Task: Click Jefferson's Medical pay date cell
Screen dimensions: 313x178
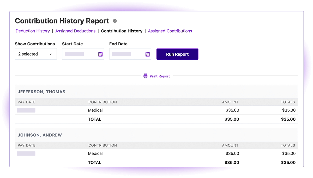Action: [26, 110]
